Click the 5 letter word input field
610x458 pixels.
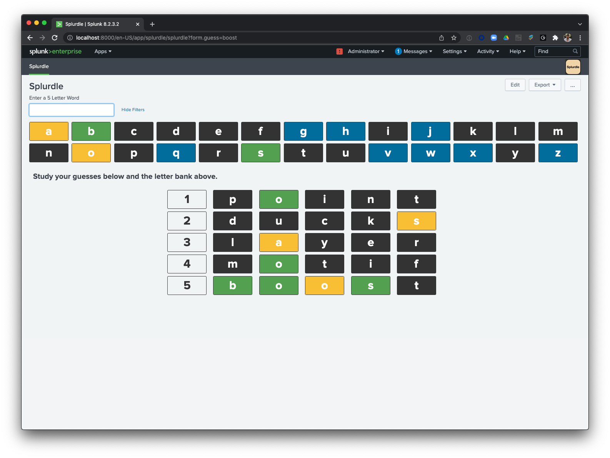tap(72, 110)
